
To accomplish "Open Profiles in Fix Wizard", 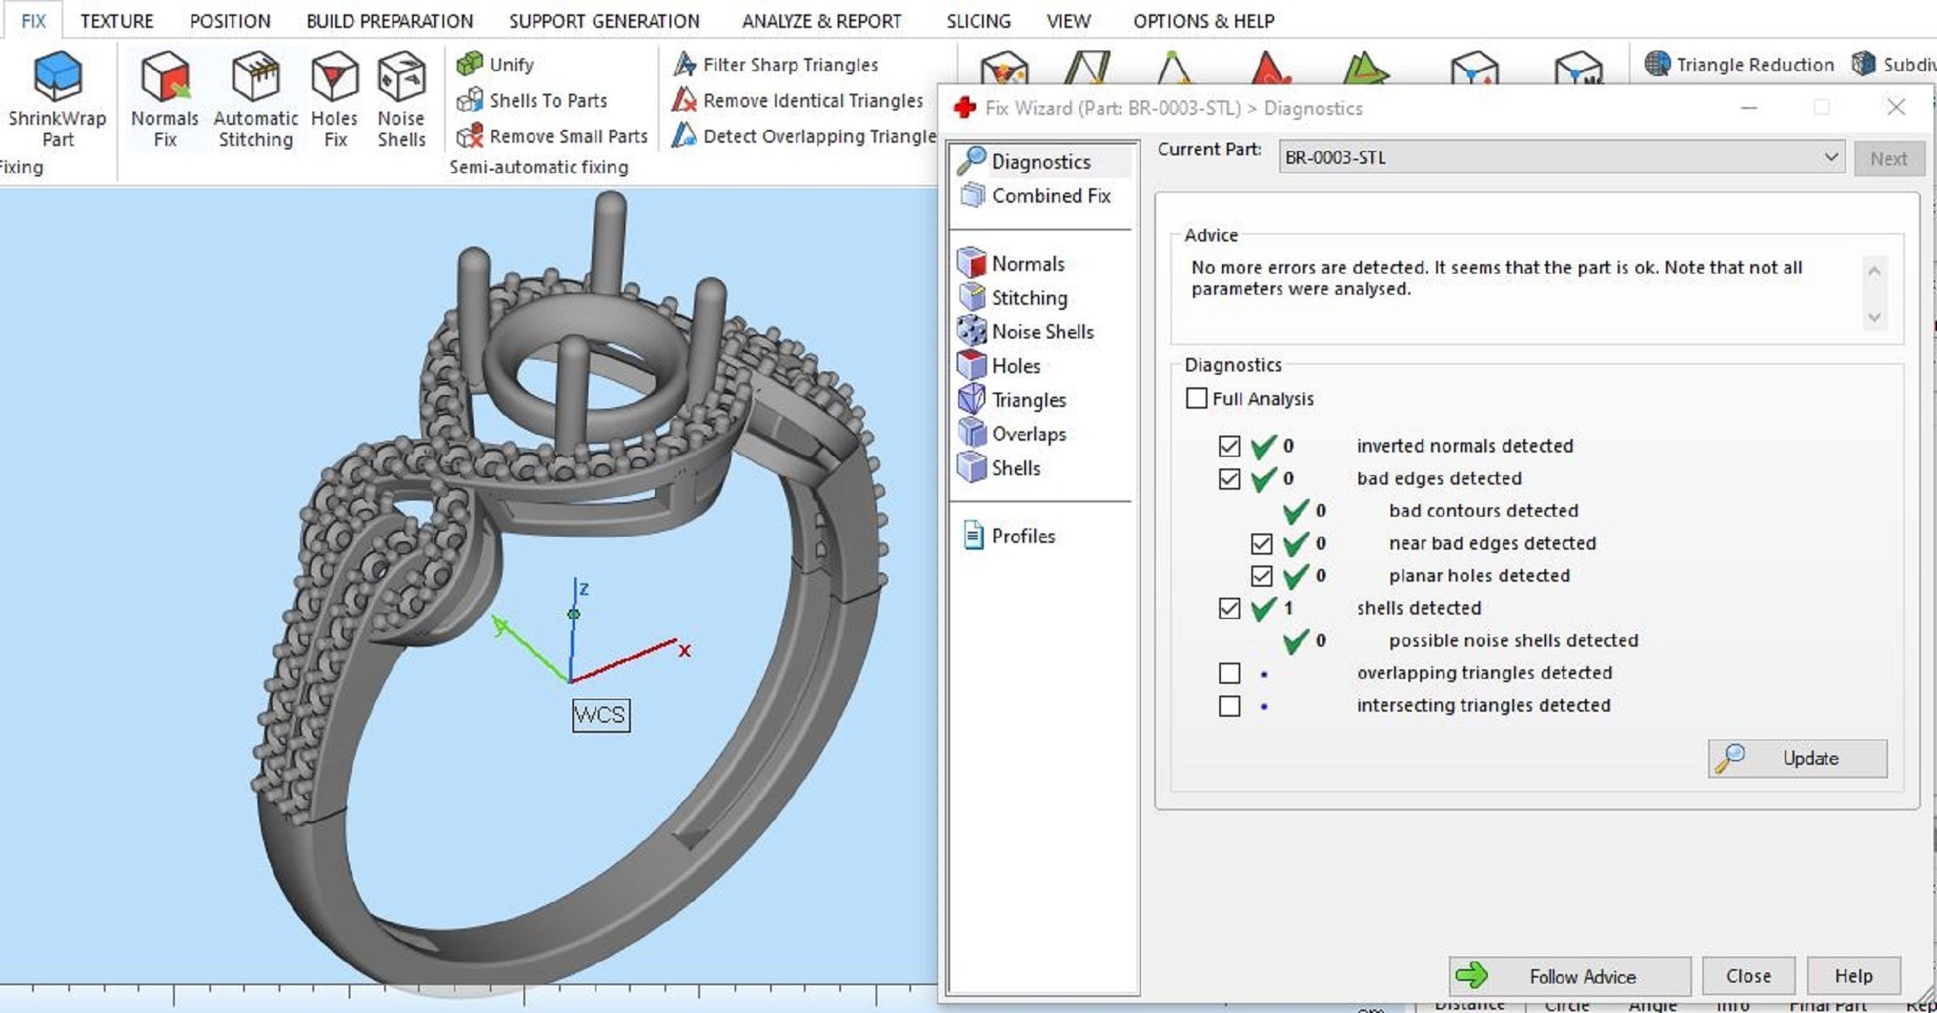I will click(x=1008, y=536).
